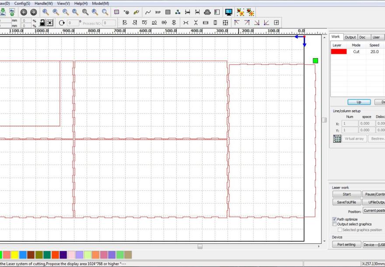The image size is (385, 267).
Task: Click the move to bottom-left corner arrow icon
Action: (266, 23)
